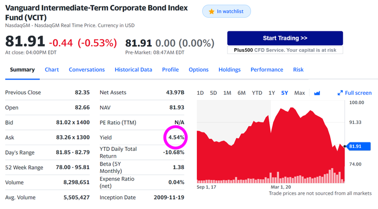Choose the YTD chart range
This screenshot has height=209, width=378.
click(257, 93)
